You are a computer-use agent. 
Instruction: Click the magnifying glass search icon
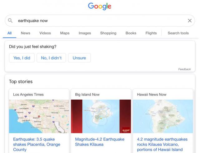click(x=10, y=21)
